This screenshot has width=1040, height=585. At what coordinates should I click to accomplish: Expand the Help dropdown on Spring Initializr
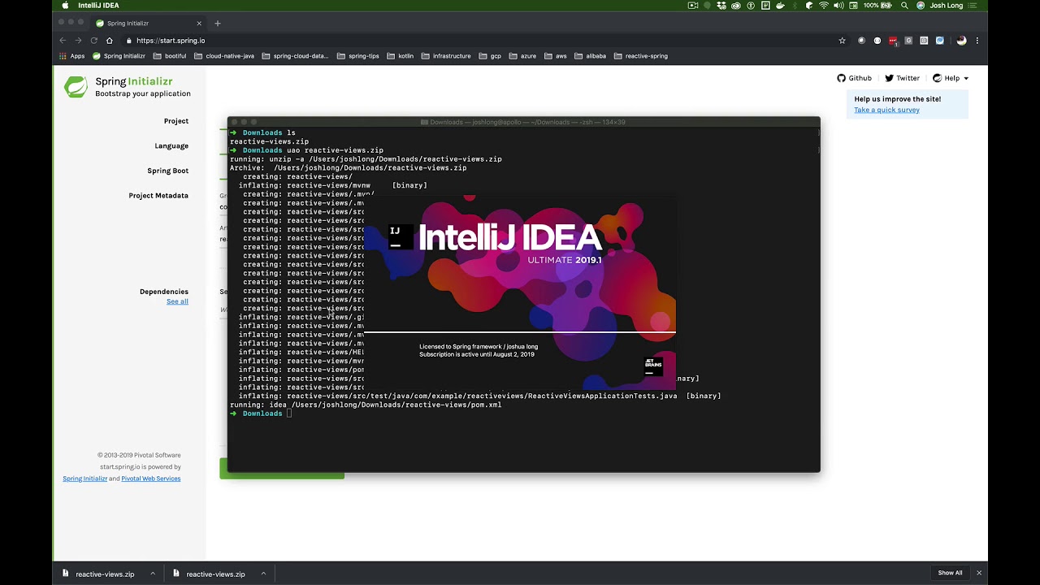click(951, 78)
